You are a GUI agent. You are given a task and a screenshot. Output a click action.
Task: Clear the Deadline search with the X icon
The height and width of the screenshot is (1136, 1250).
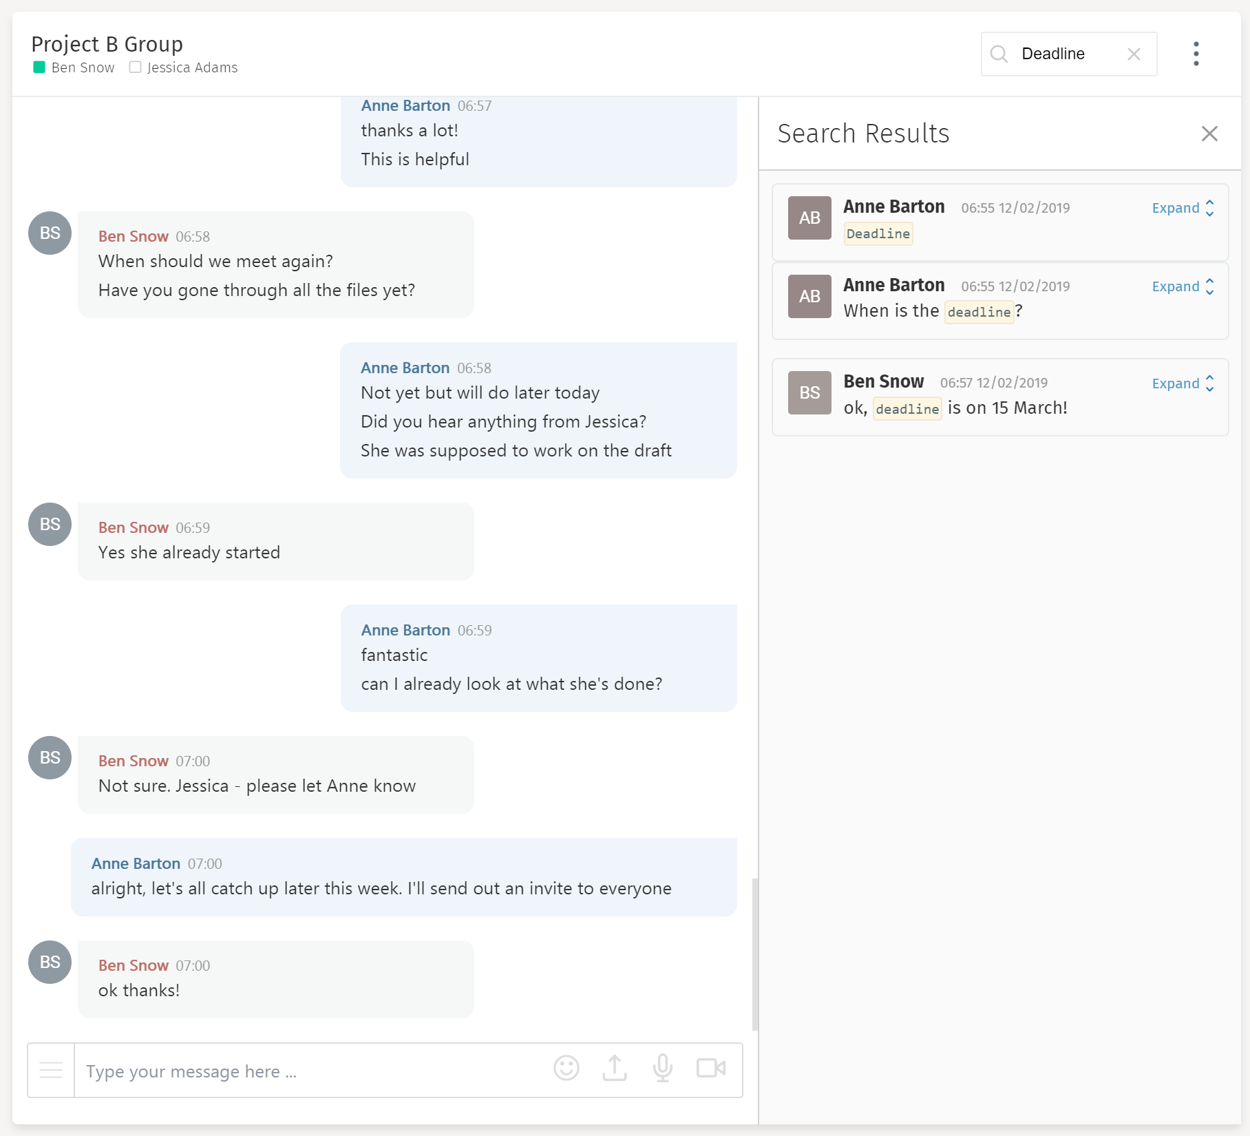pos(1134,54)
